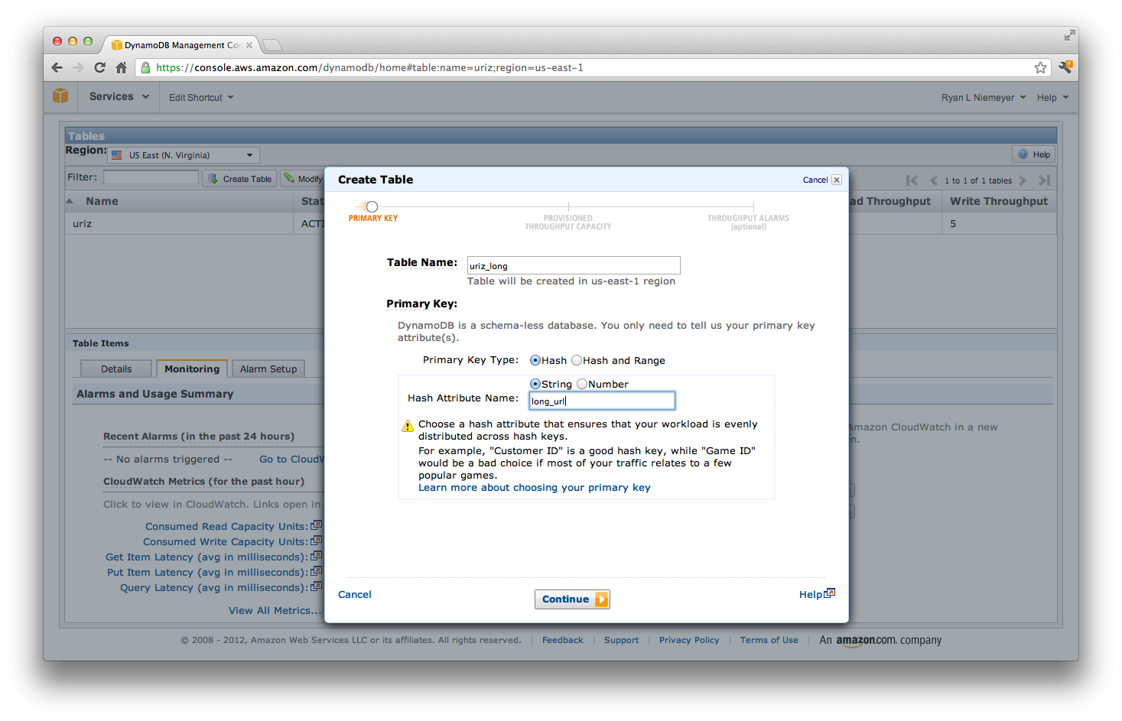Open Put Item Latency external link icon

pos(316,570)
